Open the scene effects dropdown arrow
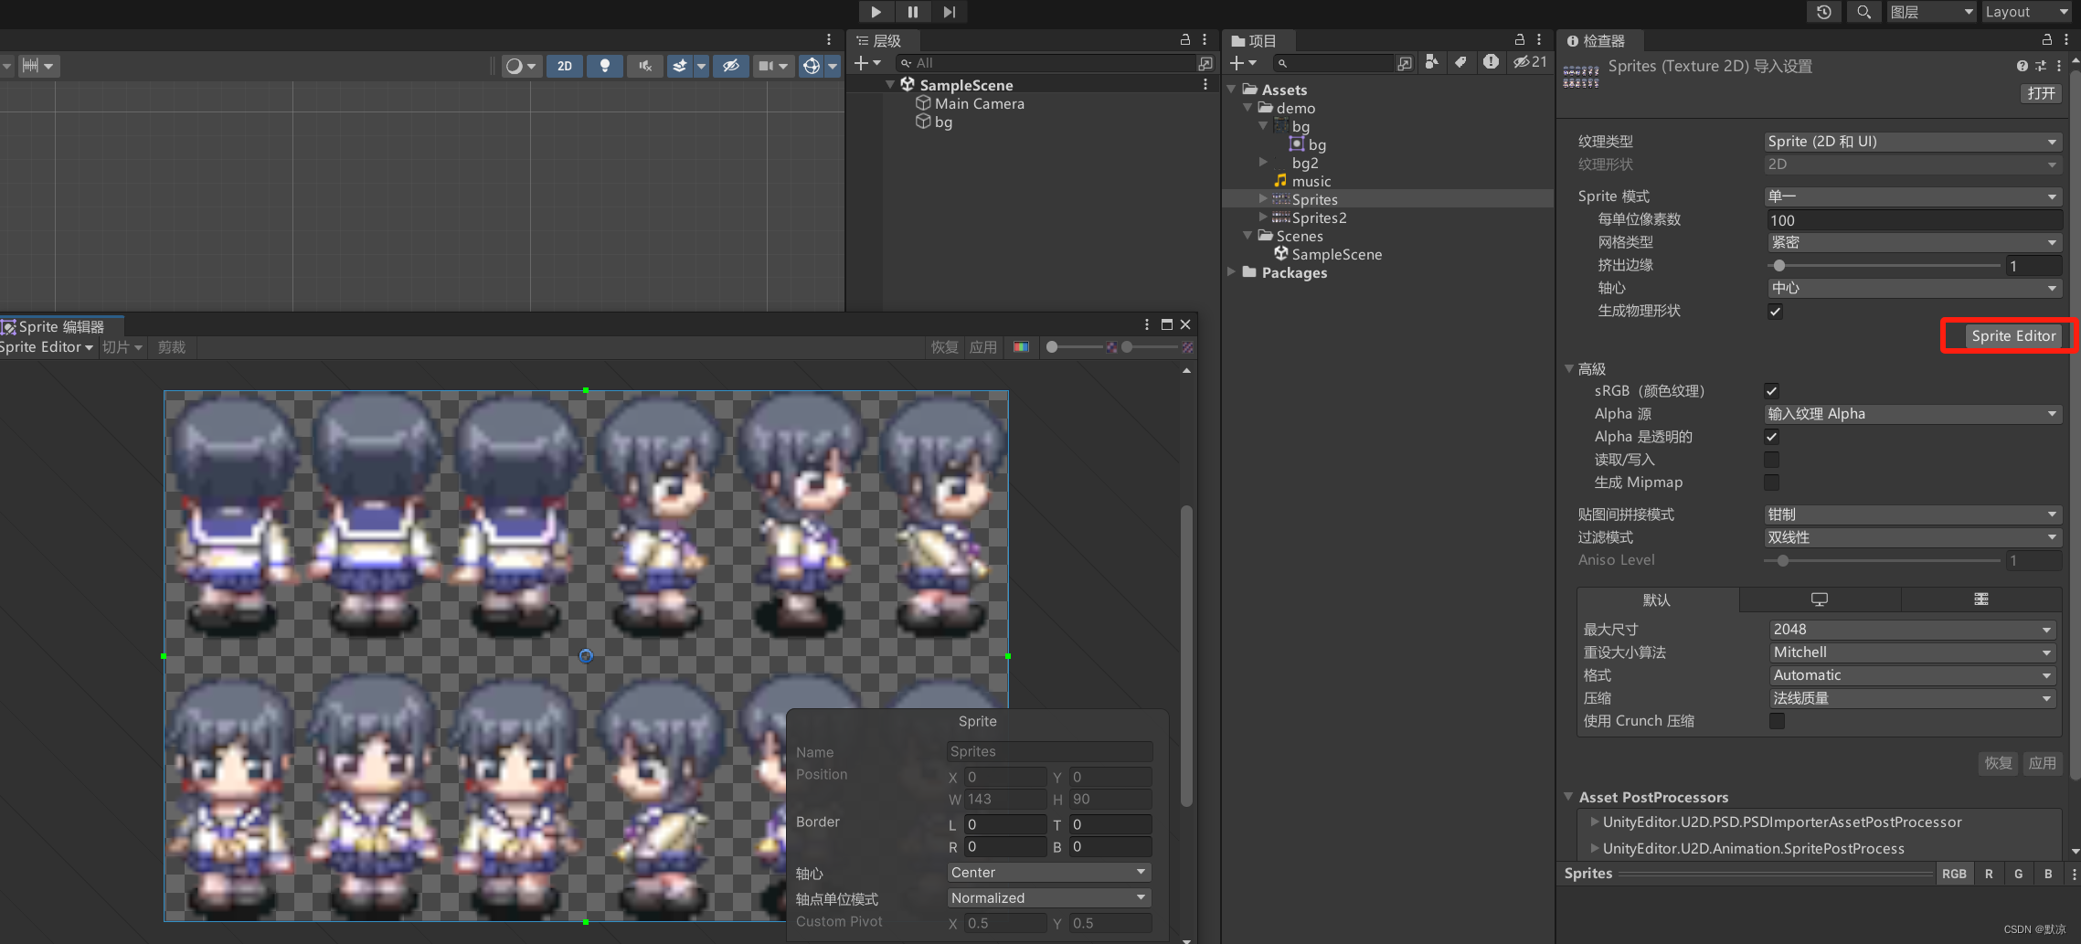 point(701,66)
